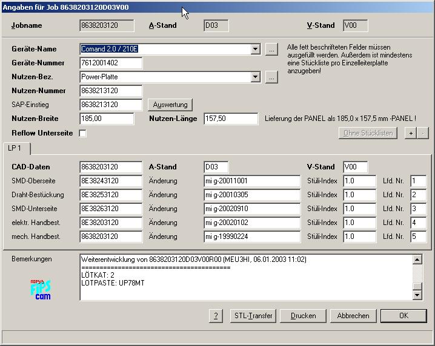The height and width of the screenshot is (346, 435).
Task: Click the minus button next to plus
Action: point(423,133)
